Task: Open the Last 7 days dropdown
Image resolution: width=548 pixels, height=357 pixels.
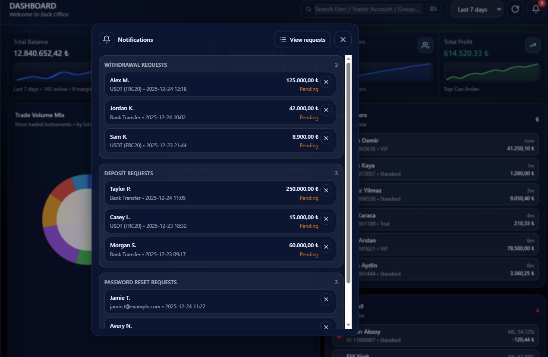Action: click(476, 9)
